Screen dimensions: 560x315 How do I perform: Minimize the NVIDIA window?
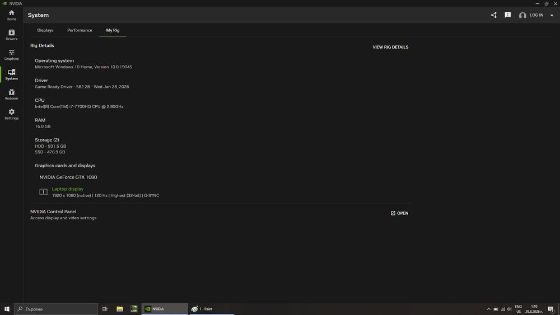(x=537, y=3)
